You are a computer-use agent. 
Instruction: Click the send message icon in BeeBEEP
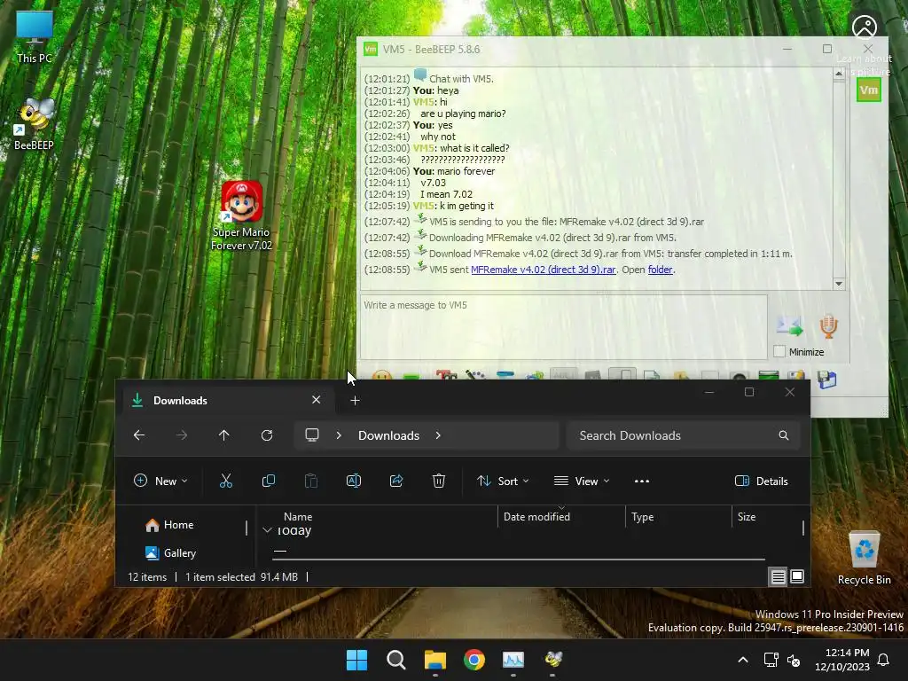click(x=790, y=326)
